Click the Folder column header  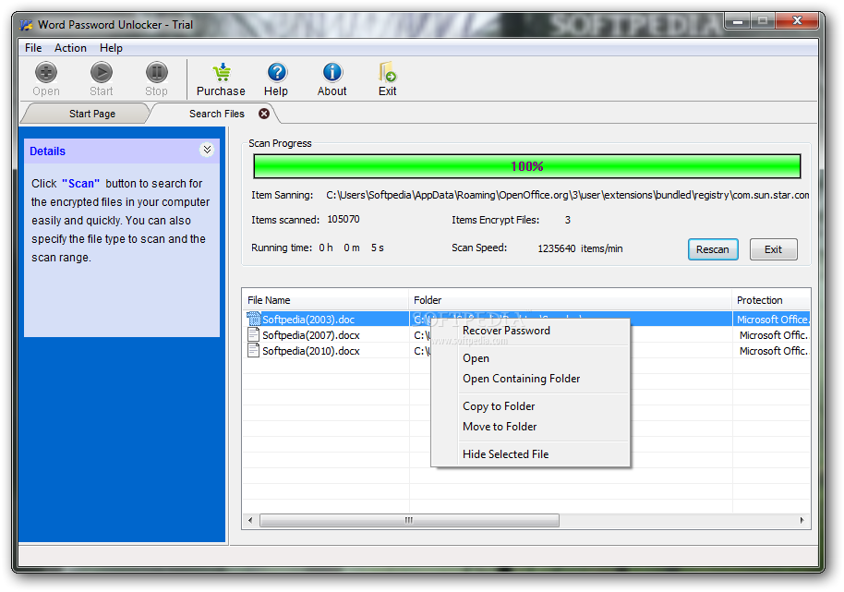coord(570,300)
